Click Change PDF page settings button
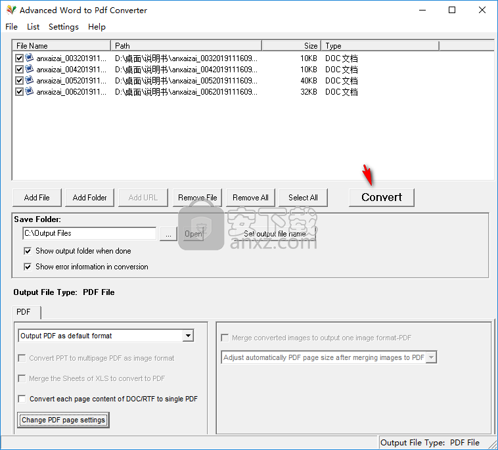The image size is (498, 450). tap(64, 420)
